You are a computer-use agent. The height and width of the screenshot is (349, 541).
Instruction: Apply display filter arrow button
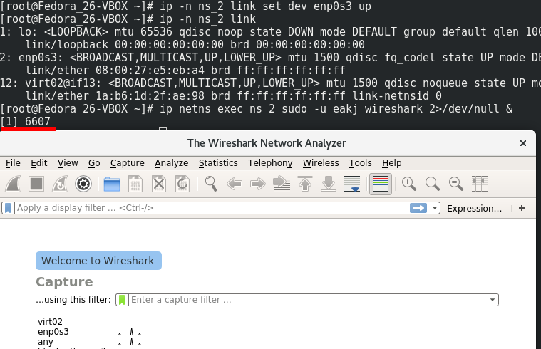[x=418, y=208]
